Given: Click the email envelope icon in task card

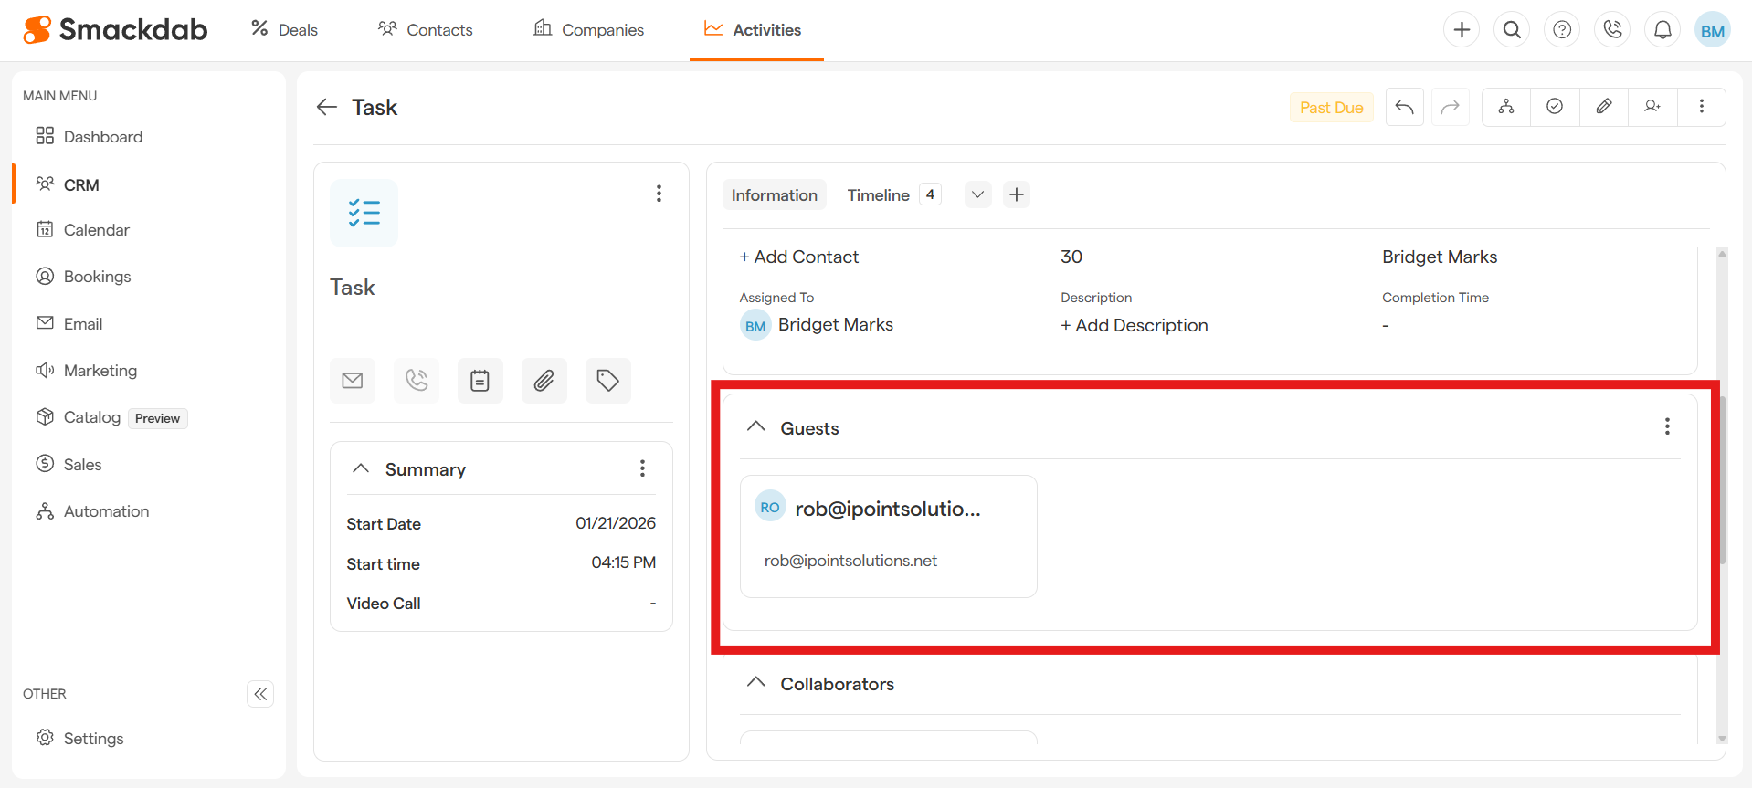Looking at the screenshot, I should pyautogui.click(x=353, y=381).
